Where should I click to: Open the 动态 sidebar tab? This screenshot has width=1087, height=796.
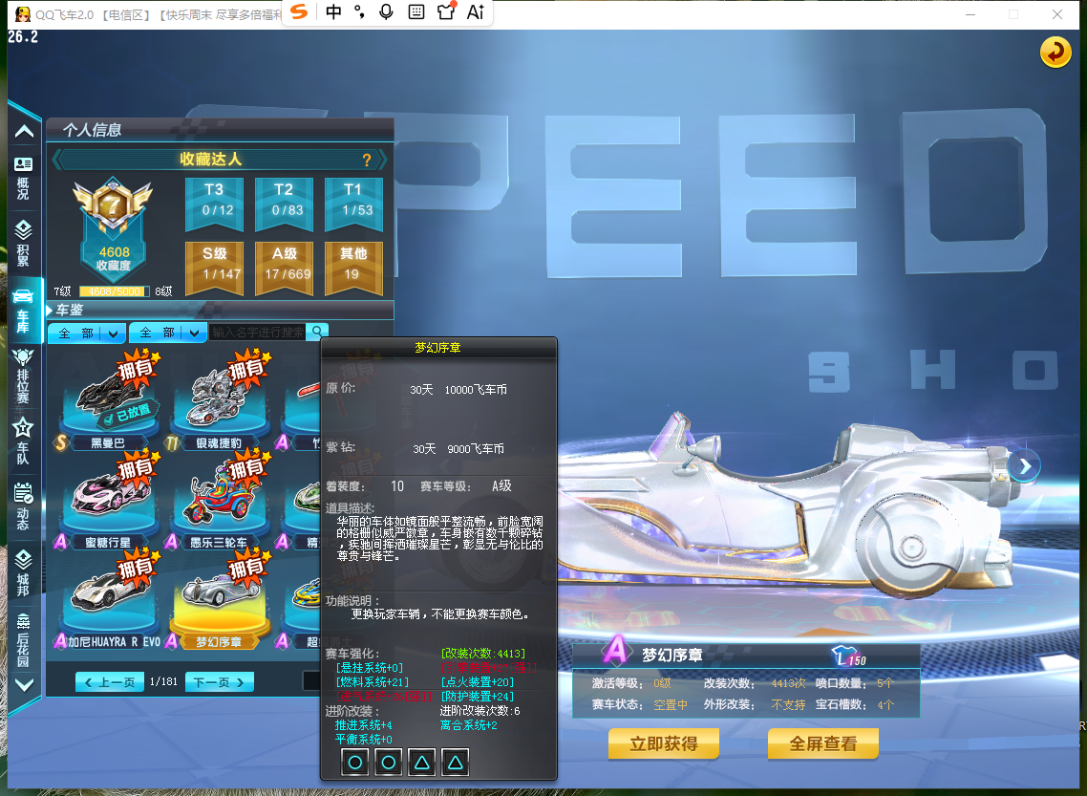(23, 506)
